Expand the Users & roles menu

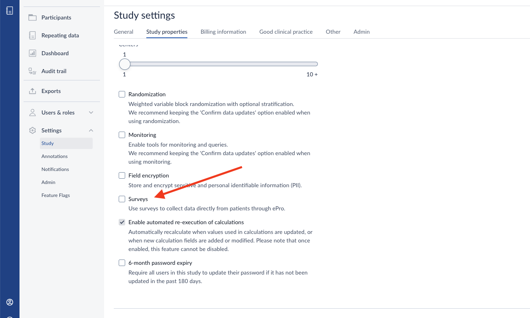(x=91, y=112)
